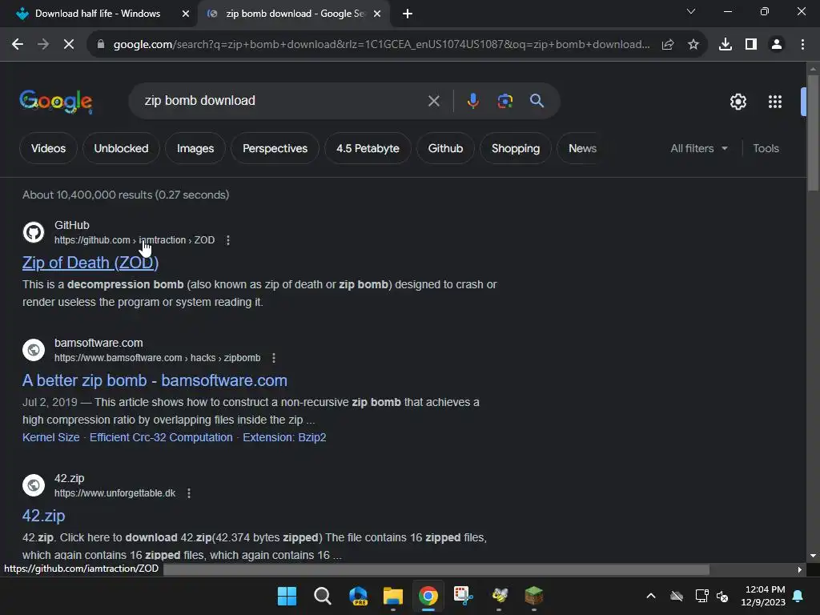This screenshot has height=615, width=820.
Task: Open Kernel Size sitelink
Action: point(50,437)
